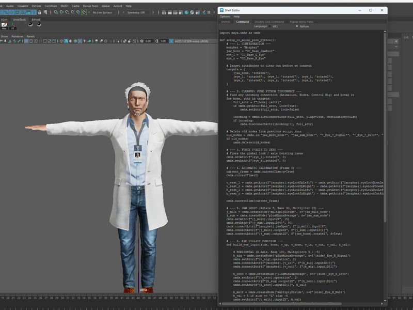
Task: Open the viewport Renderer menu
Action: (x=17, y=36)
